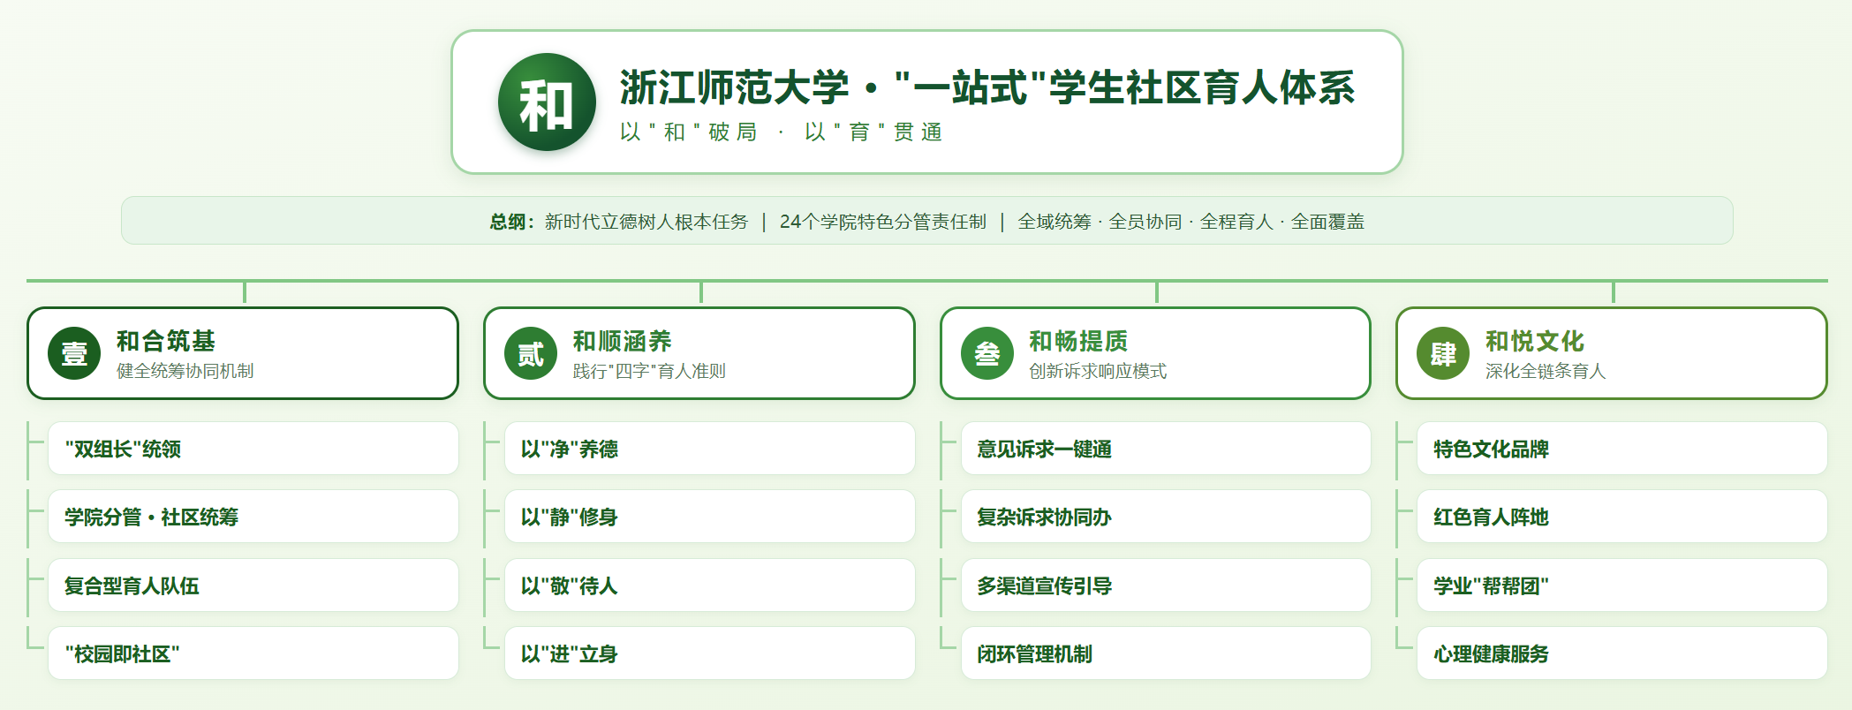1852x710 pixels.
Task: View the 特色文化品牌 item
Action: pyautogui.click(x=1622, y=449)
